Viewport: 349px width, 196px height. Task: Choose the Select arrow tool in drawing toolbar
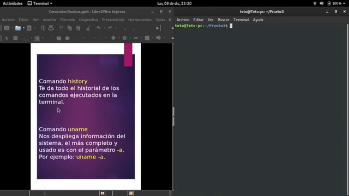tap(7, 38)
